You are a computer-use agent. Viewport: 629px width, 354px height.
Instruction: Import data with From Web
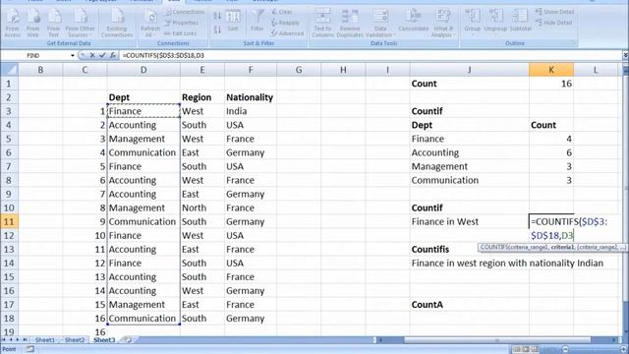click(x=32, y=24)
